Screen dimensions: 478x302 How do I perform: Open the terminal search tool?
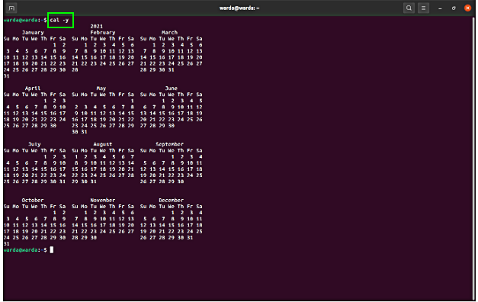pos(409,8)
